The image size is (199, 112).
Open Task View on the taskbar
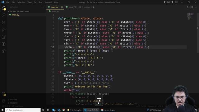(x=48, y=110)
